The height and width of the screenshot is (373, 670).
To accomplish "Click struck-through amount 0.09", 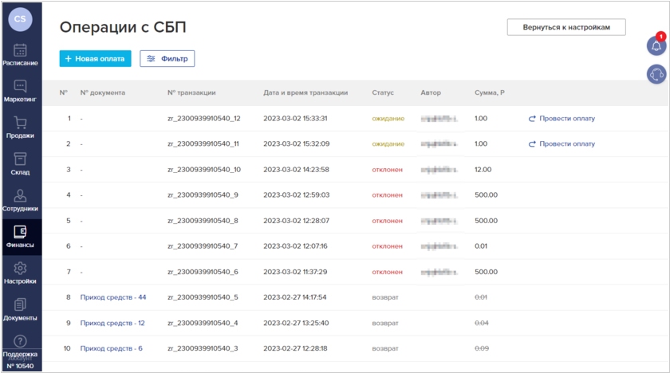I will [x=482, y=348].
